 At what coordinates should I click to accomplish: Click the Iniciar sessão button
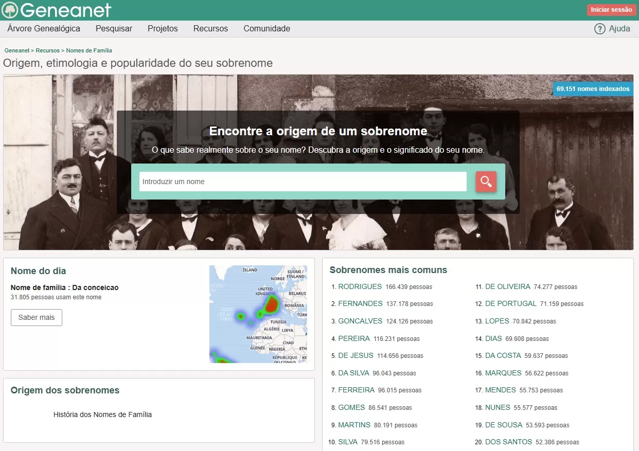point(611,10)
